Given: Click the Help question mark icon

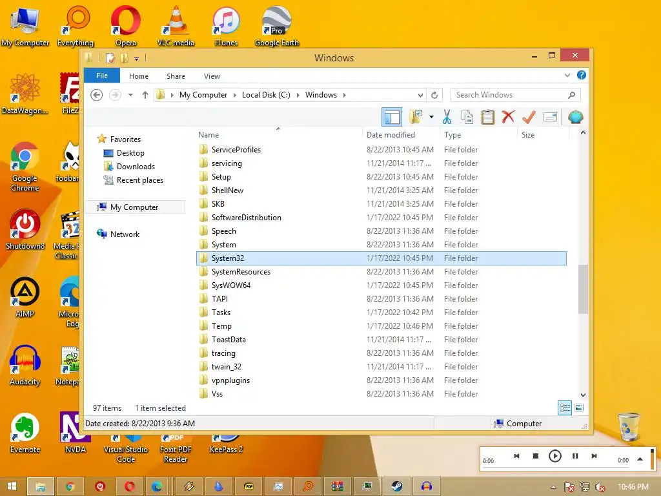Looking at the screenshot, I should (582, 75).
